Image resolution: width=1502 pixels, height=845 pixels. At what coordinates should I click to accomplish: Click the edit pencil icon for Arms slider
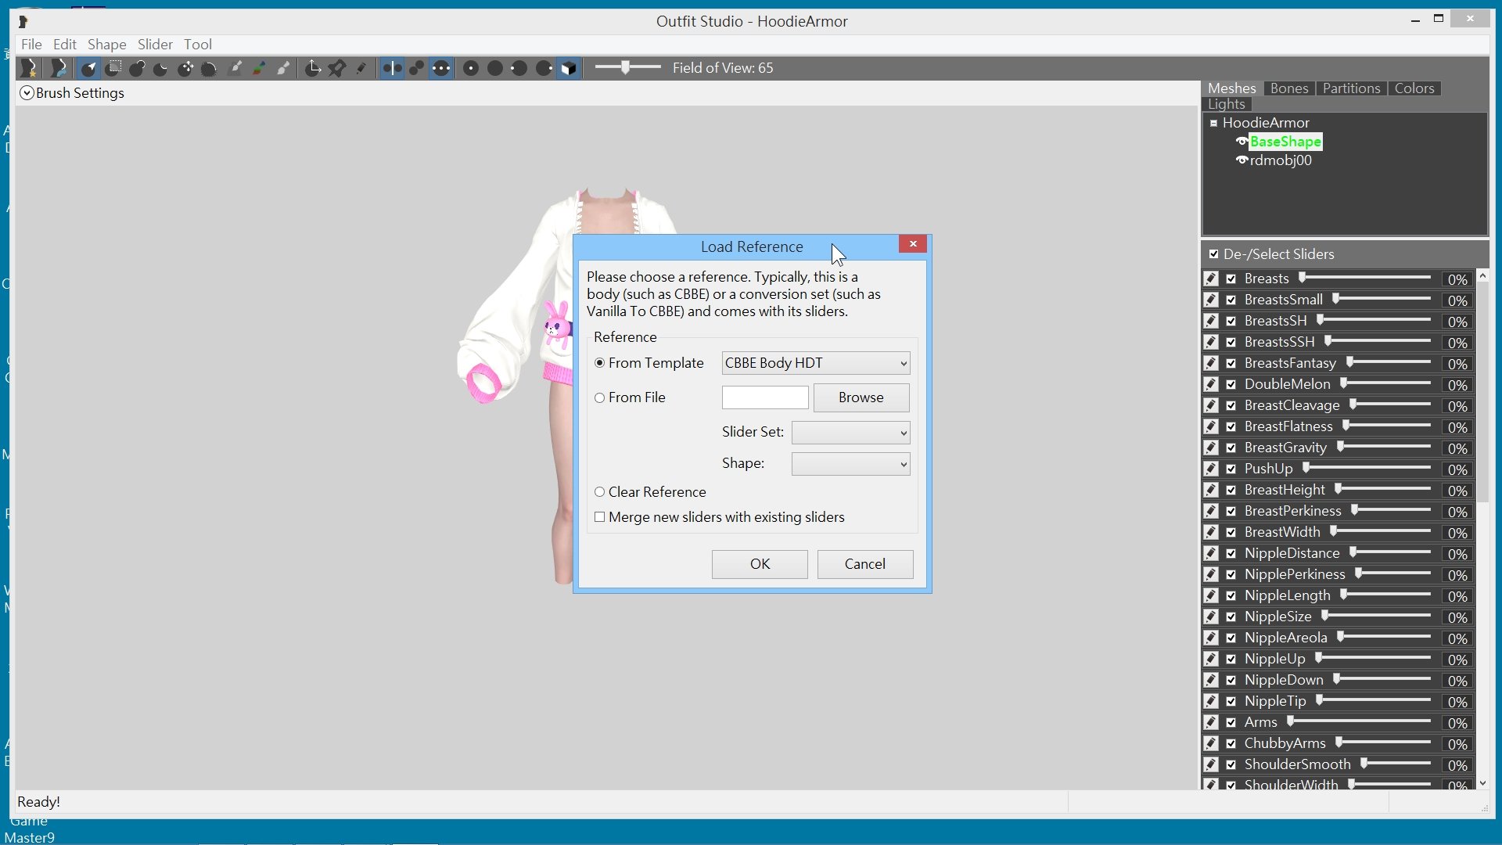[x=1211, y=722]
